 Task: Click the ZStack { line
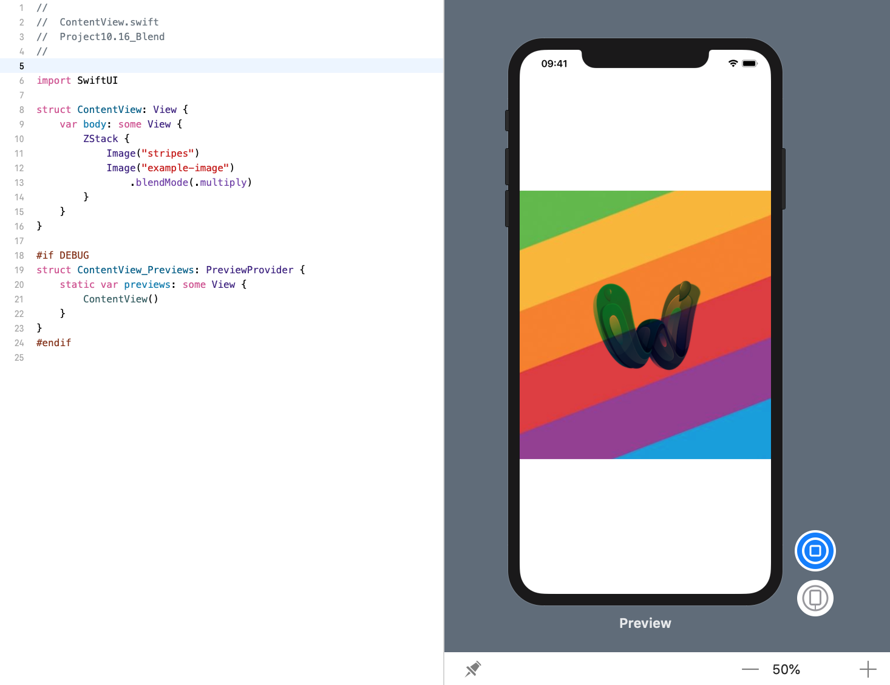click(106, 138)
